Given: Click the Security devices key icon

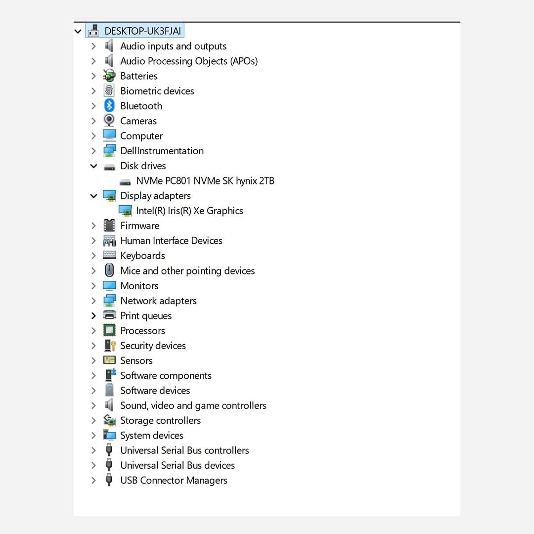Looking at the screenshot, I should (109, 346).
